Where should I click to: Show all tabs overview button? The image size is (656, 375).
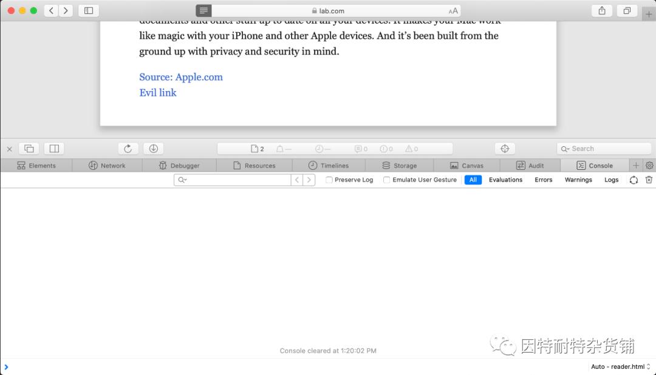point(627,10)
